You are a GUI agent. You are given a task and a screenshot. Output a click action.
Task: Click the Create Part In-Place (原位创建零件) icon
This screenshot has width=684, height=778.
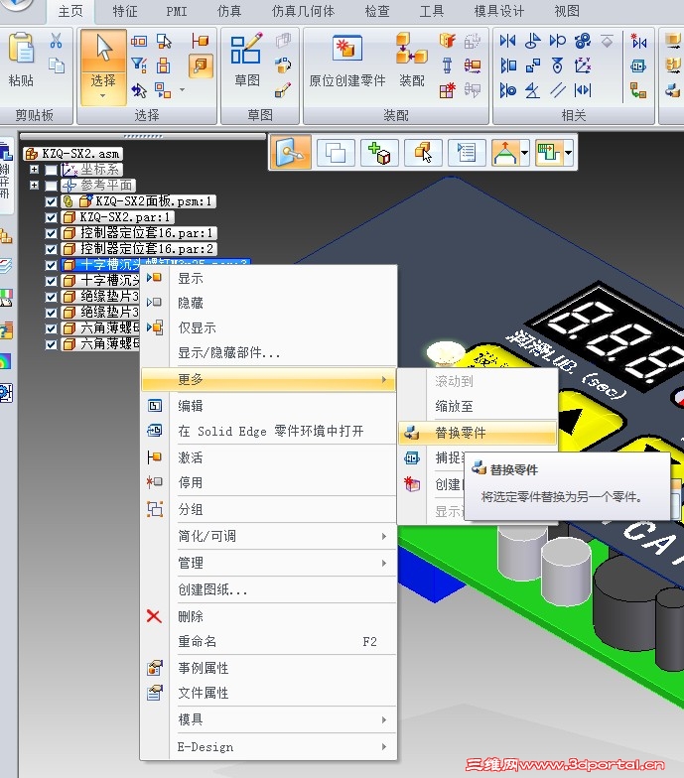point(347,49)
